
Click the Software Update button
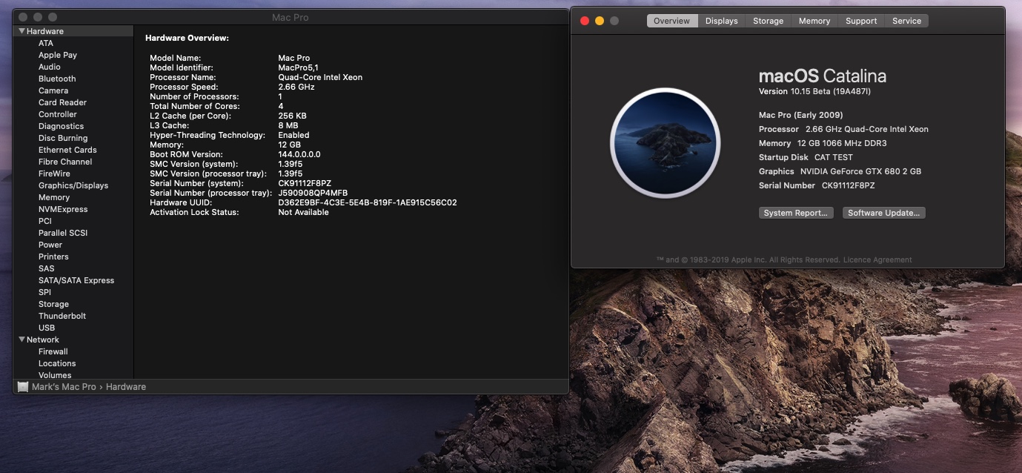coord(883,213)
